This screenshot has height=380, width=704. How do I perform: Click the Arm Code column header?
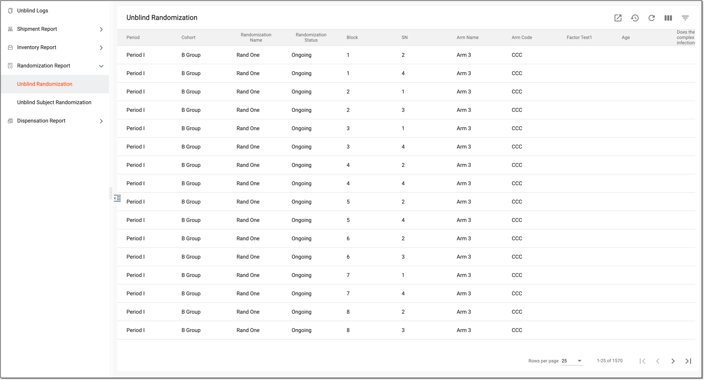pyautogui.click(x=522, y=37)
